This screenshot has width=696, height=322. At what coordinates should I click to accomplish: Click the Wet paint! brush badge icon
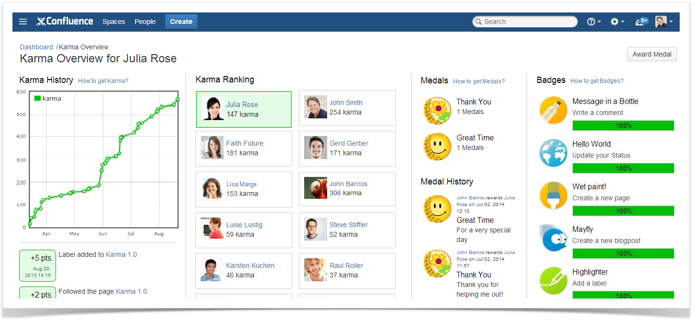click(x=553, y=196)
